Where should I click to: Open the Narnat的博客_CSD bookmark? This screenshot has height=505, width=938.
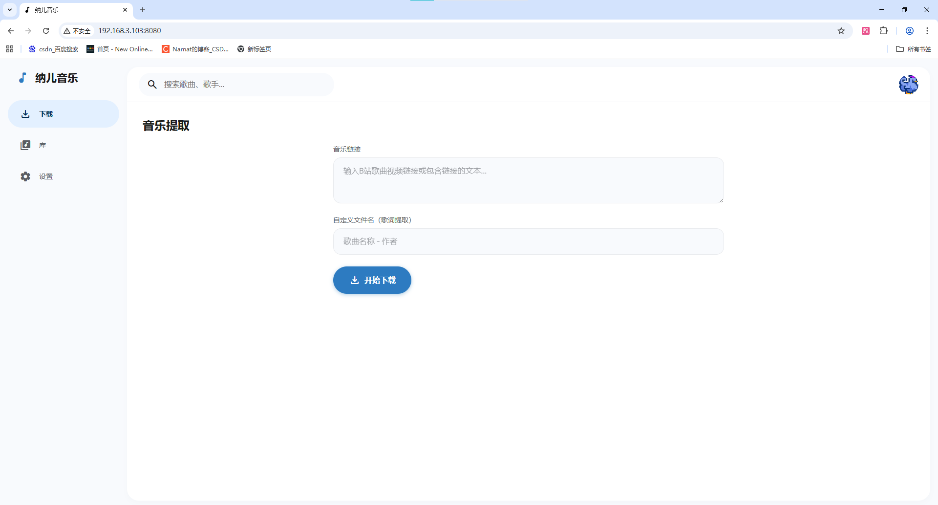(195, 49)
